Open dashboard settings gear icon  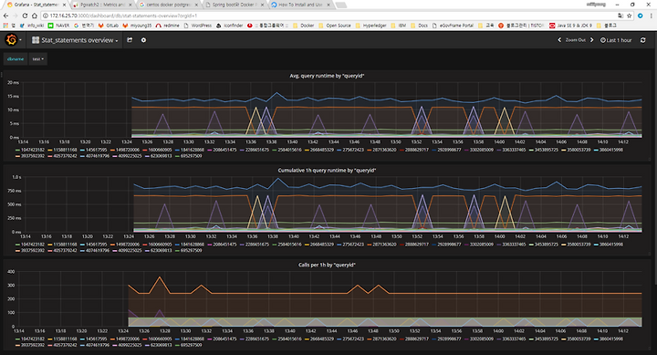143,40
